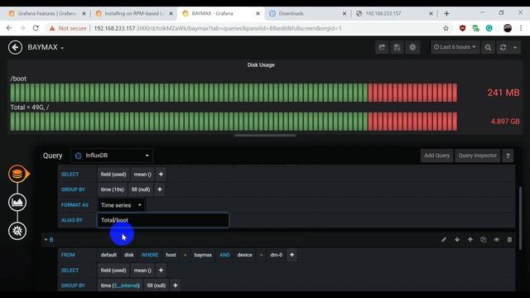
Task: Add a GROUP BY clause to query A
Action: point(160,190)
